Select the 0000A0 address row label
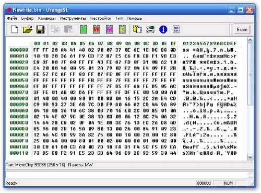The width and height of the screenshot is (261, 193). [x=19, y=111]
